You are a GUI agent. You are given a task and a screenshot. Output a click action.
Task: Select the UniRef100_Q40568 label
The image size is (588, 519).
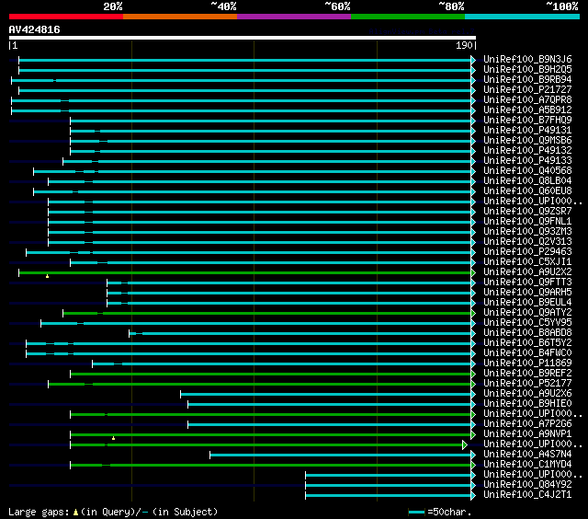[527, 171]
